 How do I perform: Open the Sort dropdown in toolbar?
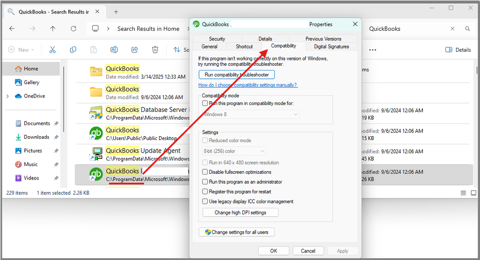tap(181, 50)
